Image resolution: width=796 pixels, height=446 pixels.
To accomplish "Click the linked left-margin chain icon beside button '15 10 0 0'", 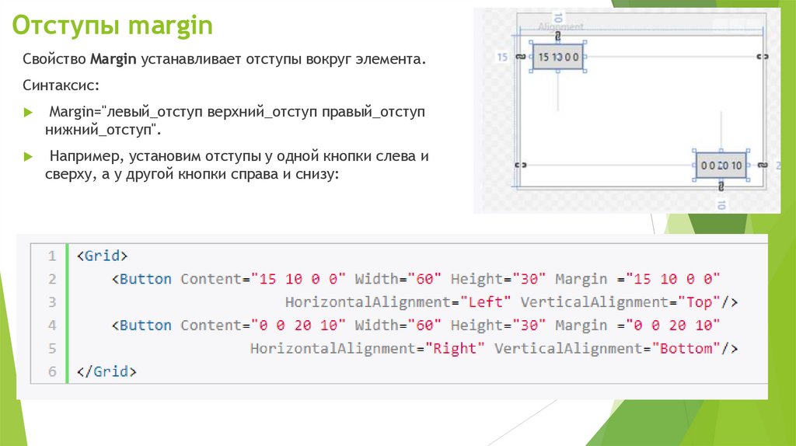I will [x=520, y=57].
